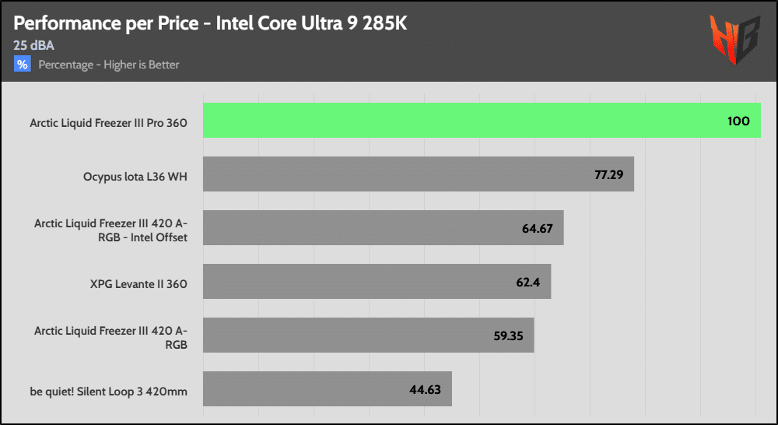Viewport: 778px width, 425px height.
Task: Click the green Arctic Liquid Freezer bar
Action: coord(467,121)
